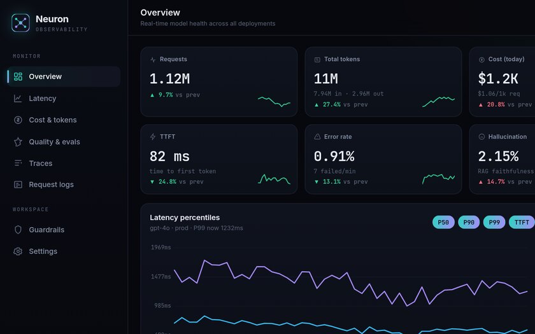535x334 pixels.
Task: Toggle the P50 series chip
Action: pyautogui.click(x=443, y=222)
